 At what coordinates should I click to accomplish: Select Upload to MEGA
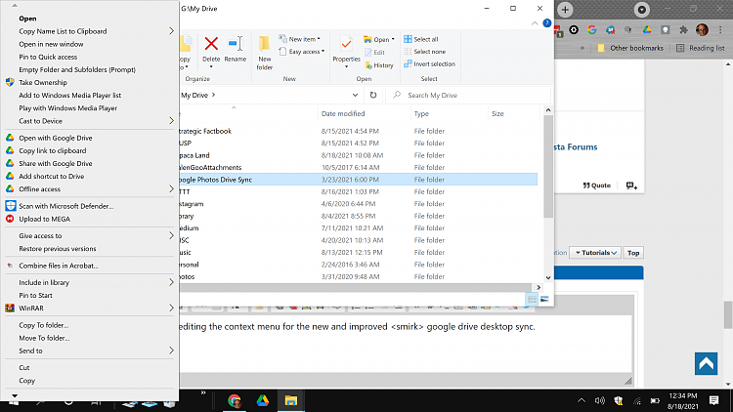click(x=44, y=219)
